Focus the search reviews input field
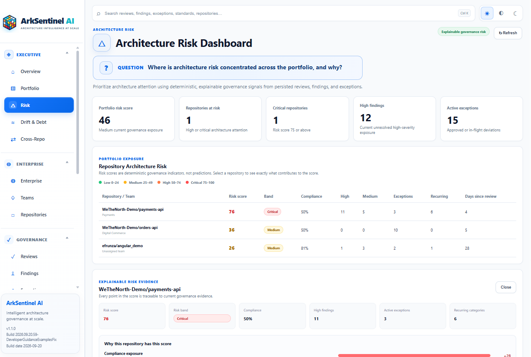The image size is (531, 357). [279, 14]
